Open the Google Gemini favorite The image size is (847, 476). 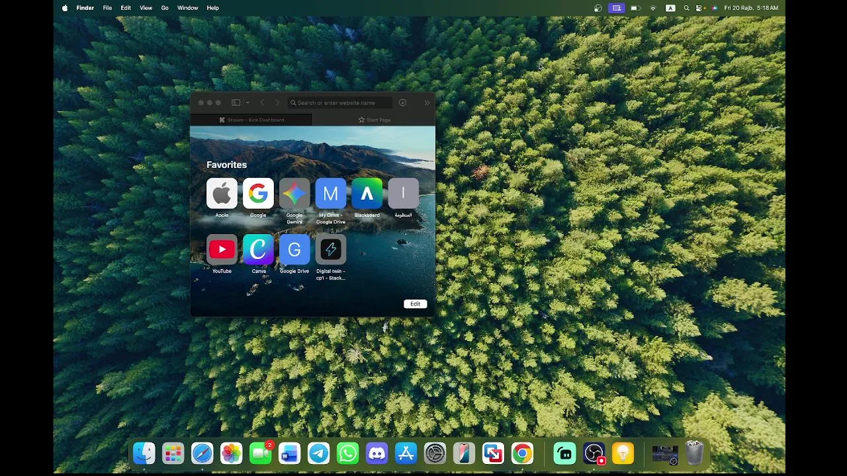coord(294,194)
